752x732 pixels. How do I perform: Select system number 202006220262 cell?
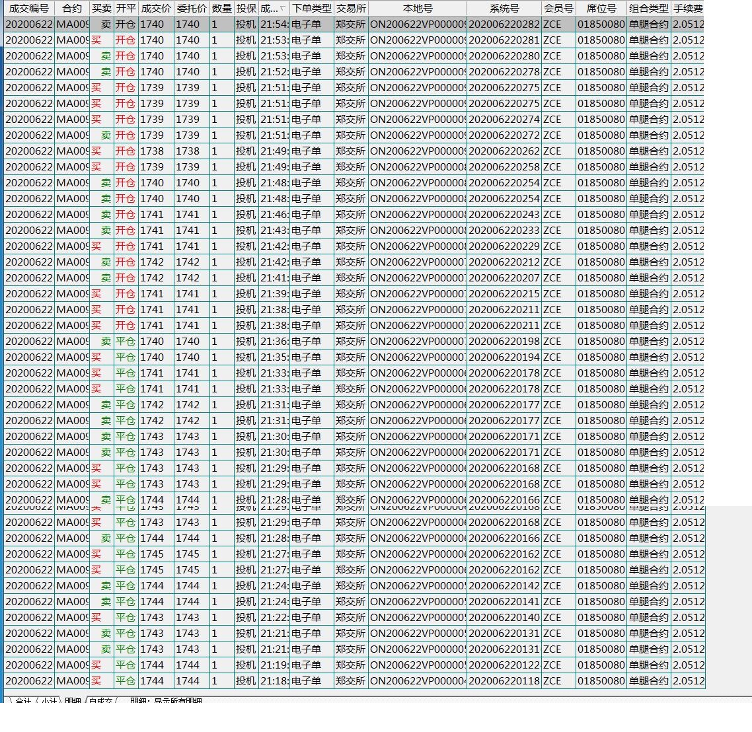504,151
